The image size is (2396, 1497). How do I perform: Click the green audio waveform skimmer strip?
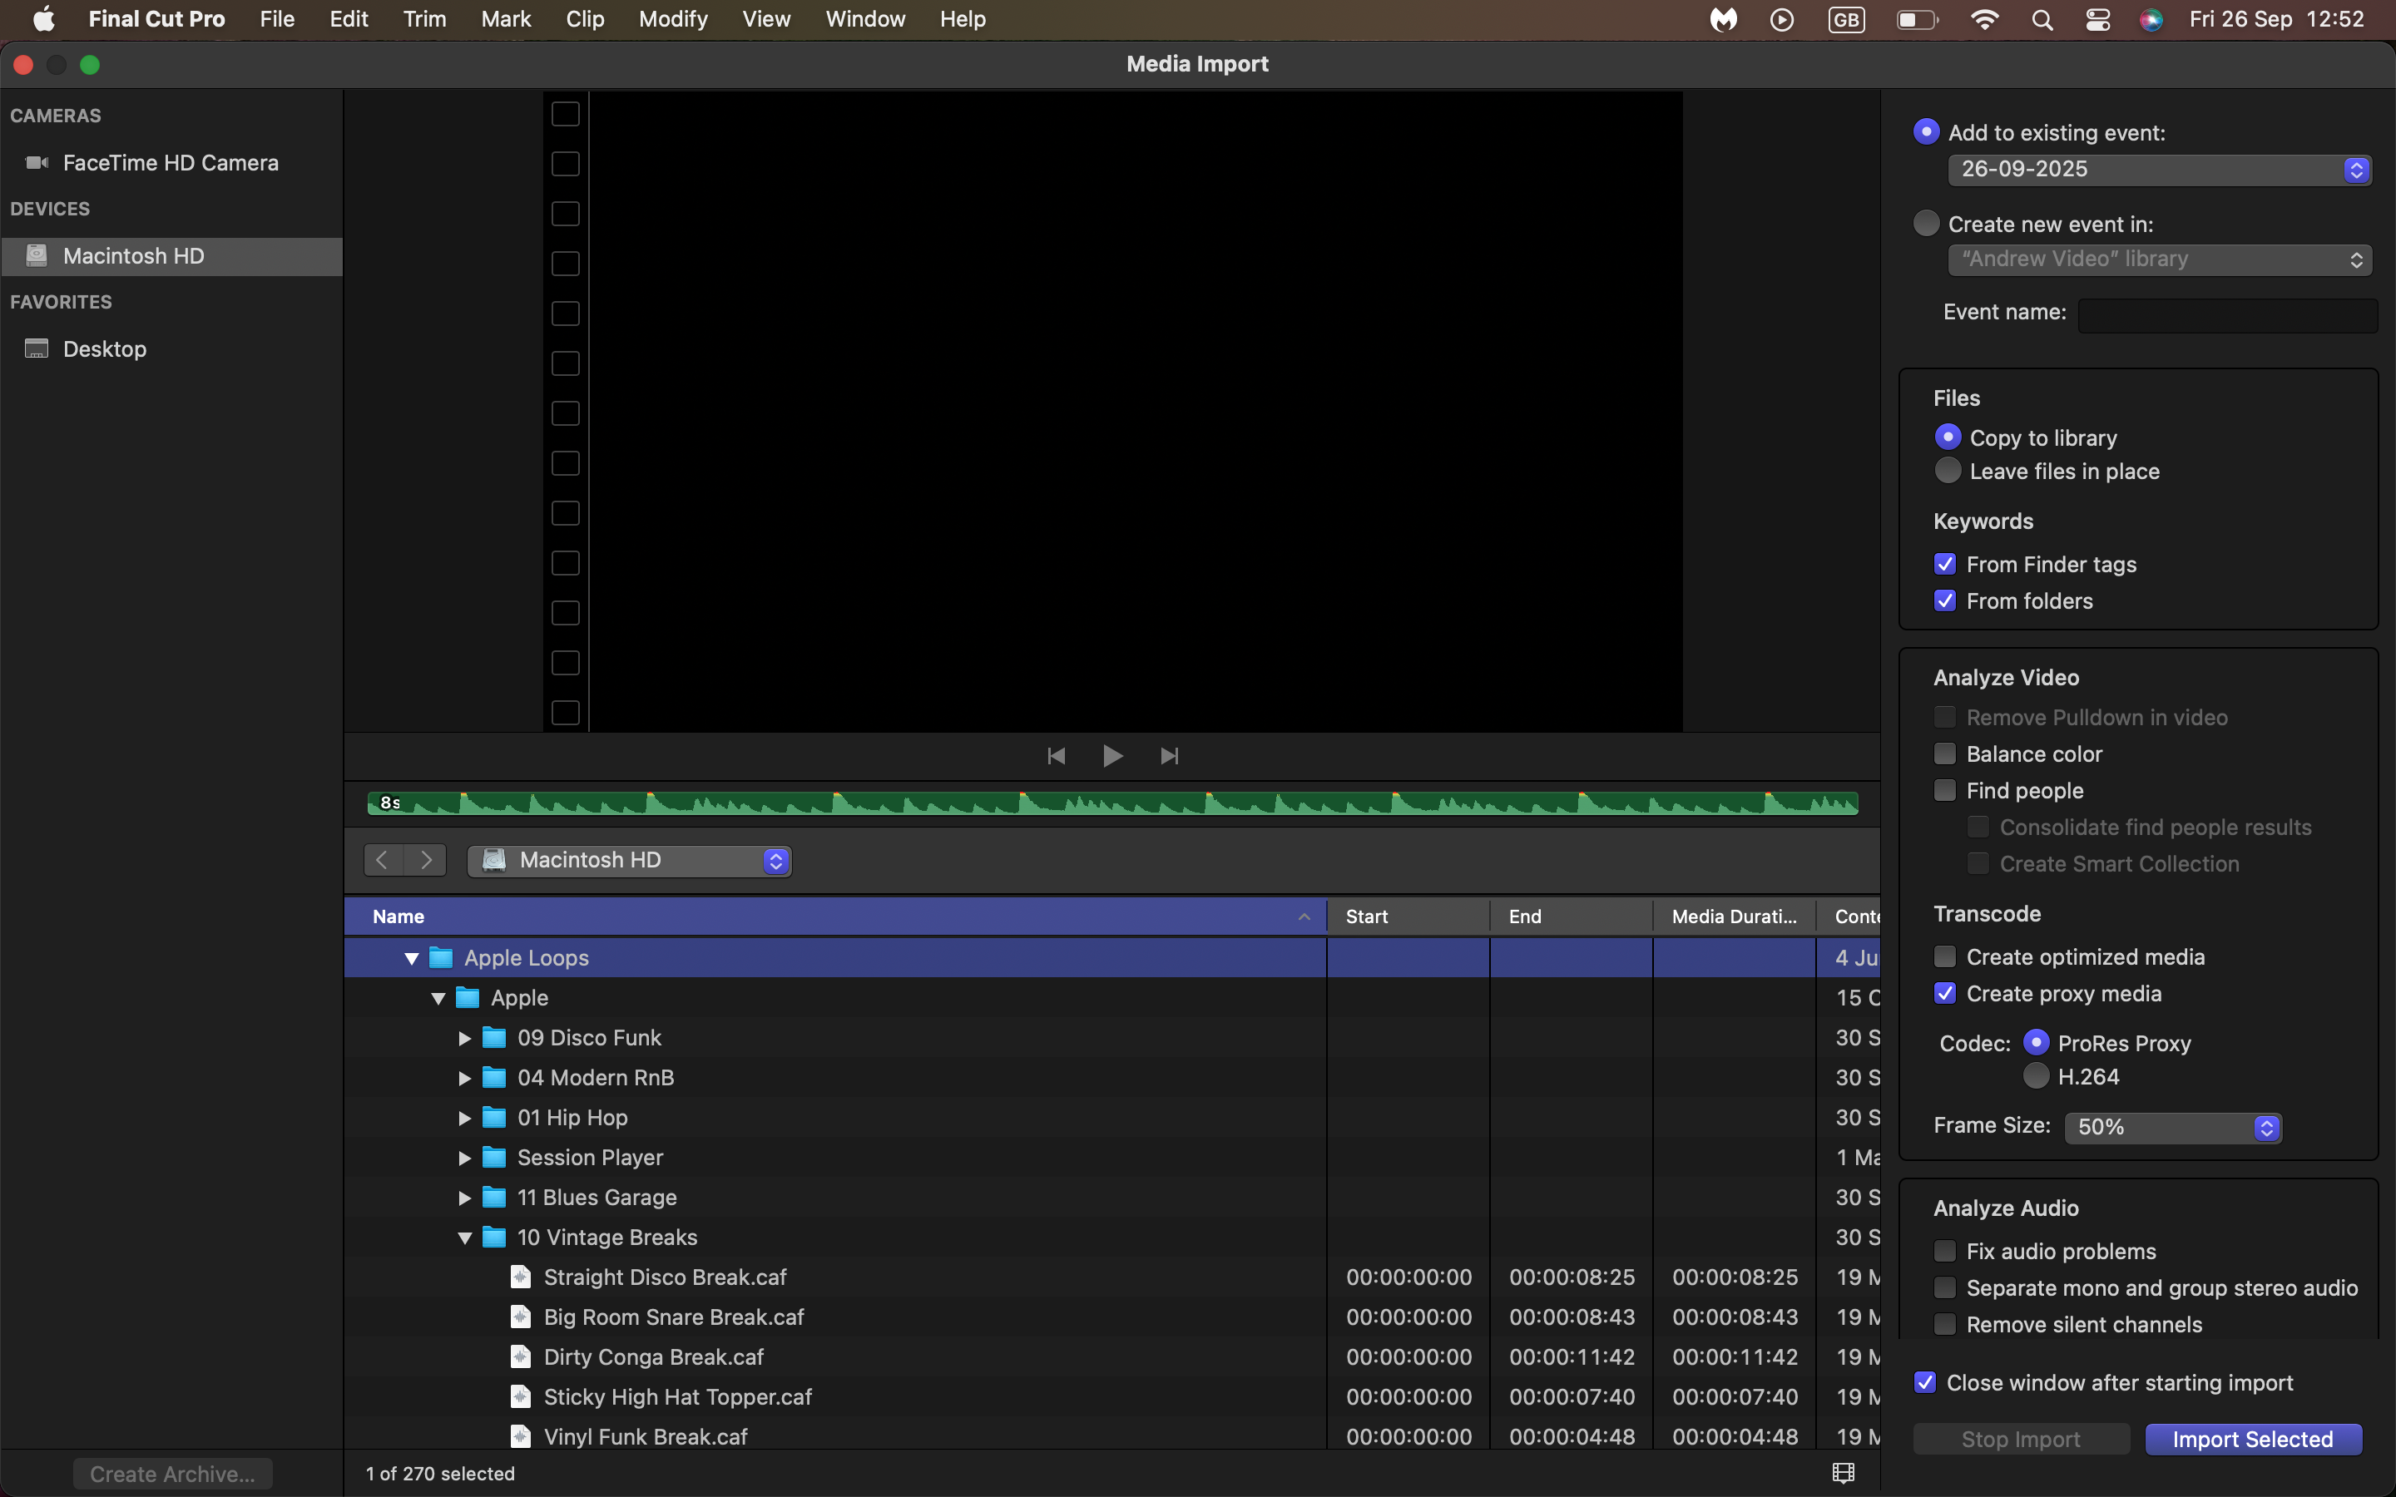pyautogui.click(x=1111, y=804)
